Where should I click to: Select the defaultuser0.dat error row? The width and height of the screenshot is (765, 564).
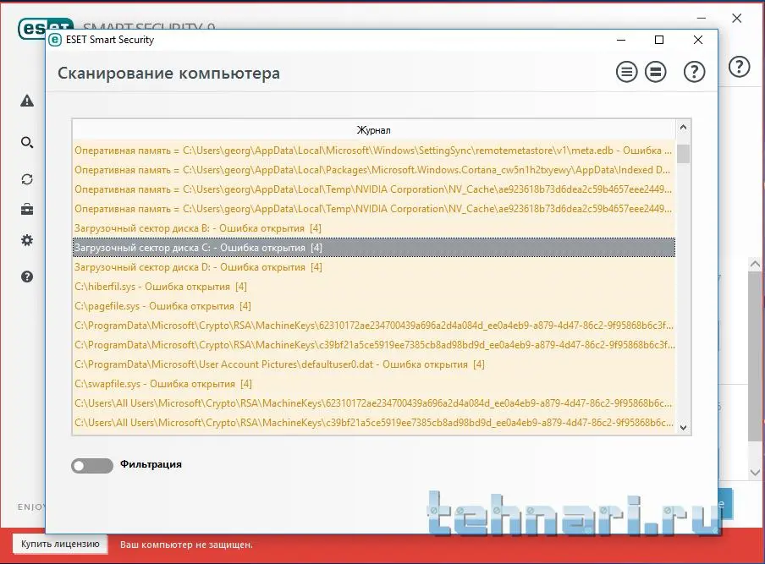pyautogui.click(x=374, y=364)
